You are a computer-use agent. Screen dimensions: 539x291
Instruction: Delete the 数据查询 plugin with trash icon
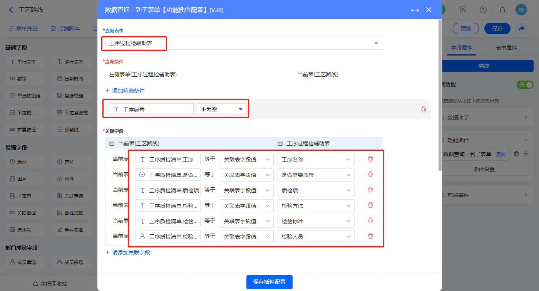[517, 154]
